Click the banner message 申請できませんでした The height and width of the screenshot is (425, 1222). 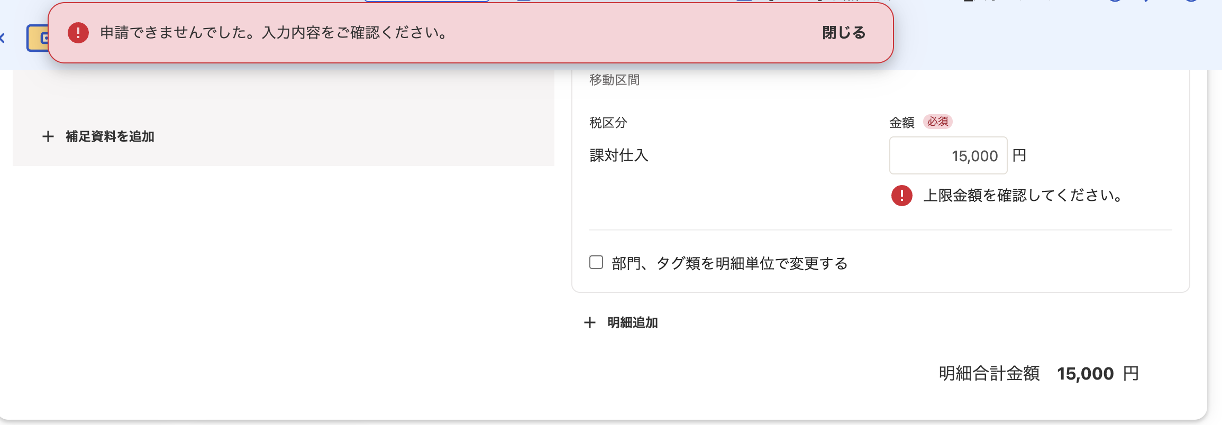click(274, 33)
